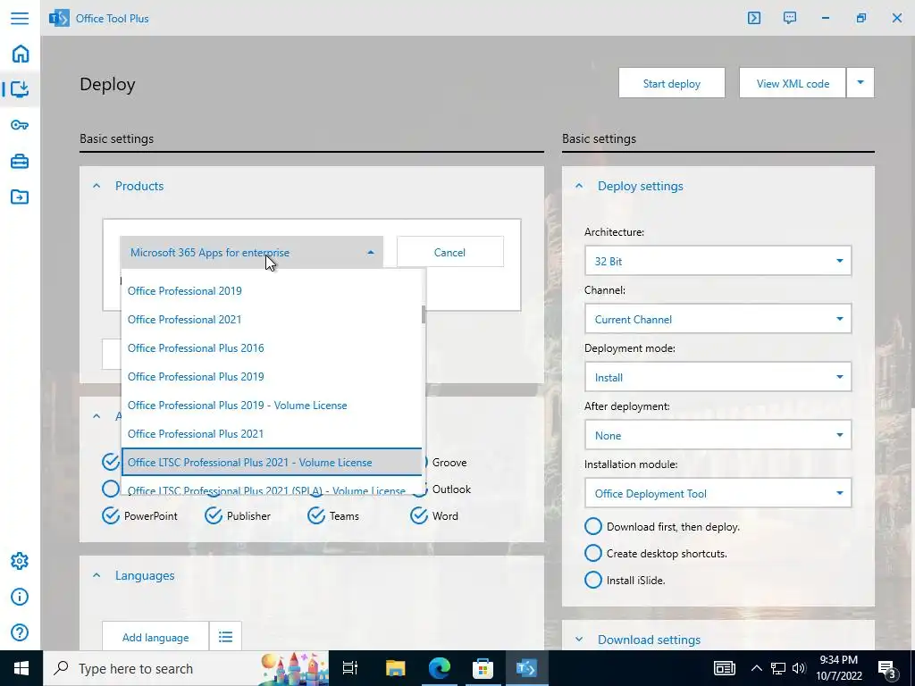915x686 pixels.
Task: Toggle the PowerPoint application checkbox
Action: click(x=111, y=515)
